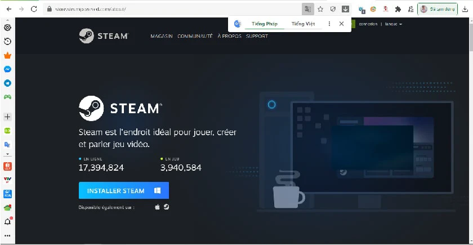
Task: Click the INSTALLER STEAM button
Action: pos(124,190)
